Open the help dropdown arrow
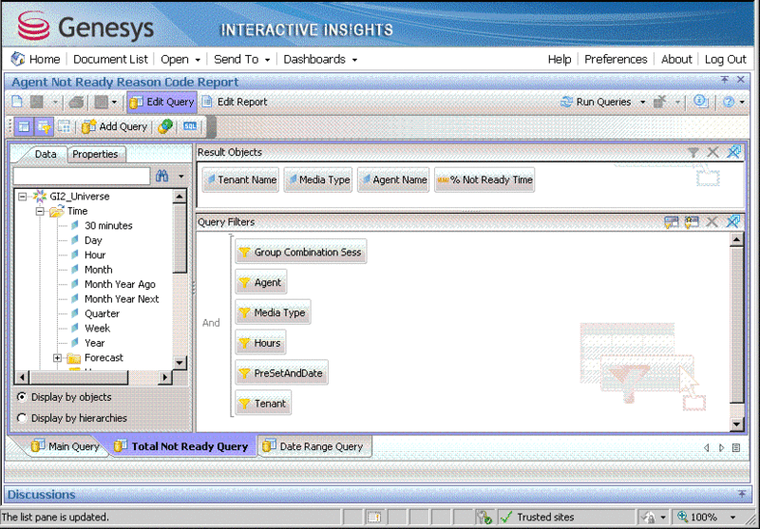Viewport: 760px width, 529px height. (x=742, y=103)
